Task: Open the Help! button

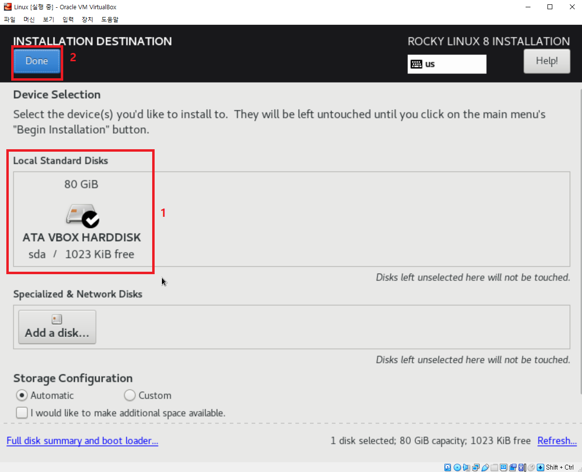Action: click(547, 61)
